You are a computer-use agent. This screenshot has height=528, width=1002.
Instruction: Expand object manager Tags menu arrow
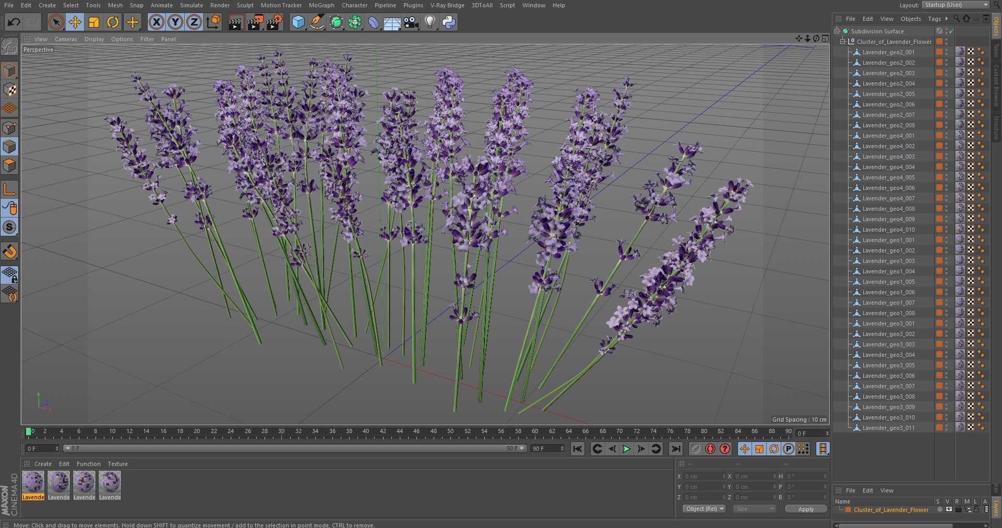(x=946, y=19)
